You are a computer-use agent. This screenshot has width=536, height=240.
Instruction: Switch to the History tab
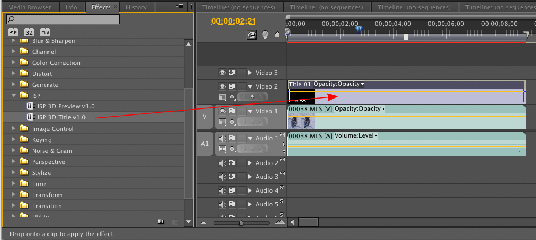tap(136, 7)
